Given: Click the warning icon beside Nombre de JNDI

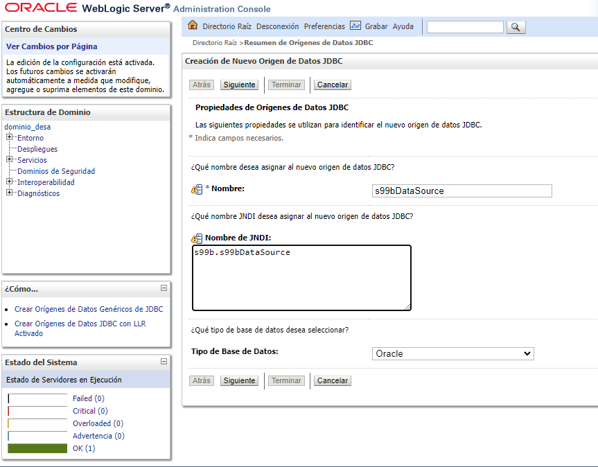Looking at the screenshot, I should point(197,238).
